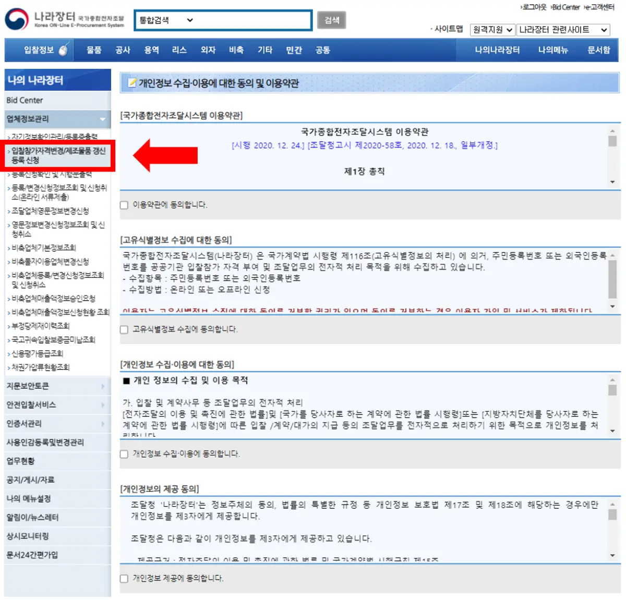
Task: Open 문서함 in the top bar
Action: click(598, 50)
